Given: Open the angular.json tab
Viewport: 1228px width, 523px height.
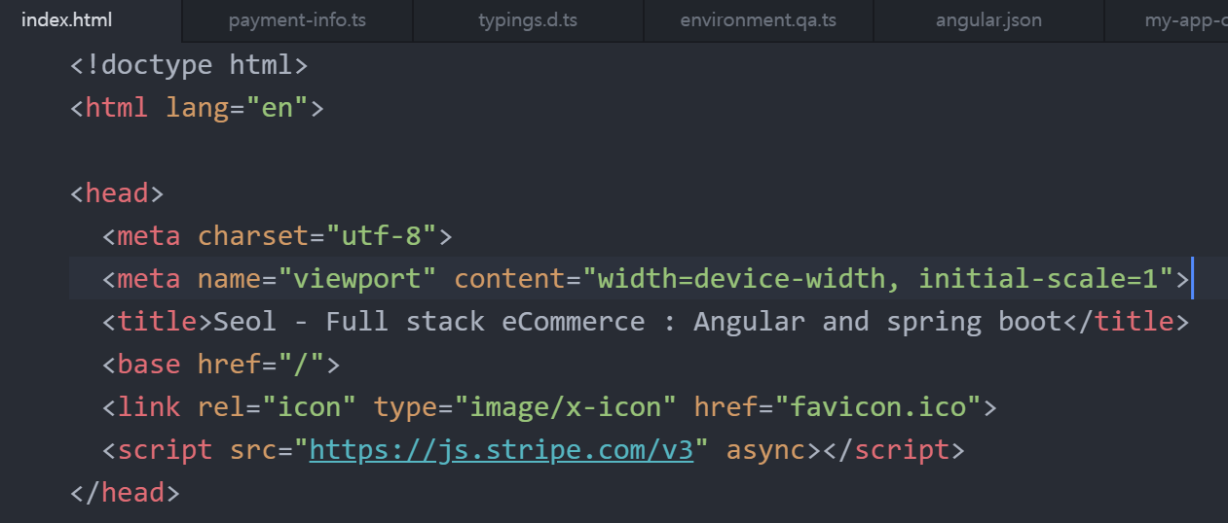Looking at the screenshot, I should pos(988,20).
